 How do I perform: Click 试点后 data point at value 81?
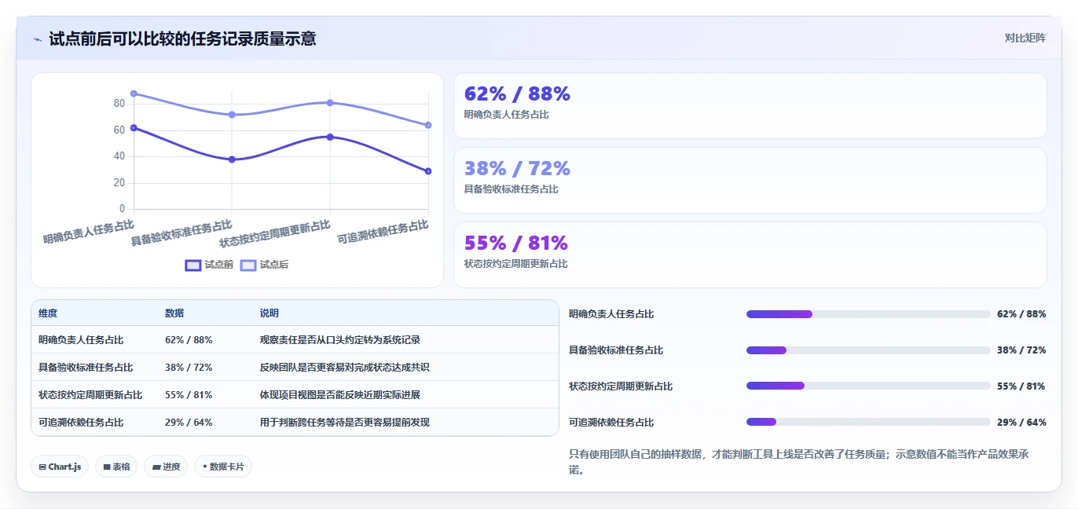[x=330, y=103]
